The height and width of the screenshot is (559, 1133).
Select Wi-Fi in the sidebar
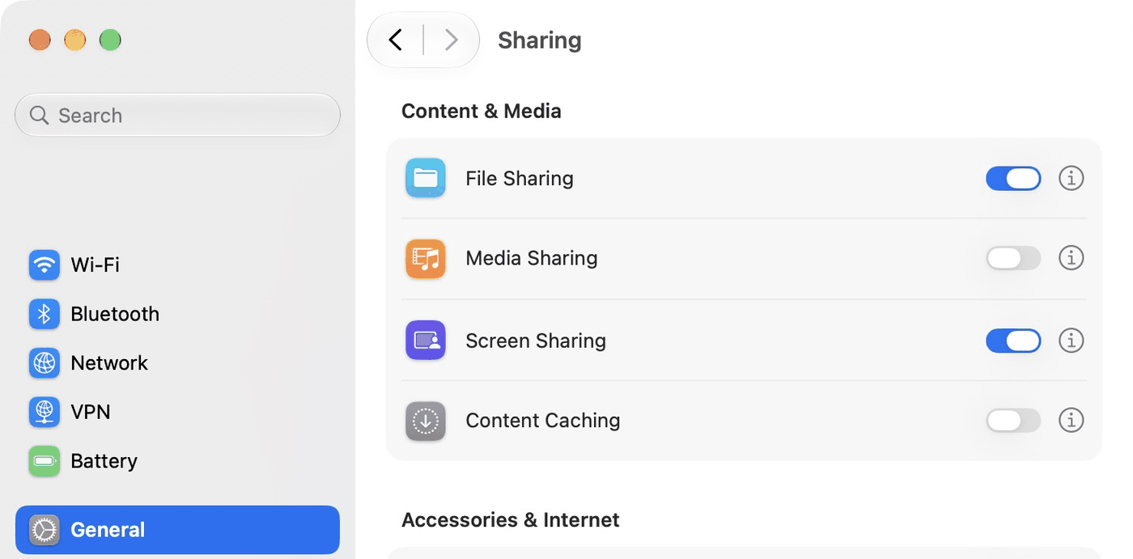coord(177,265)
